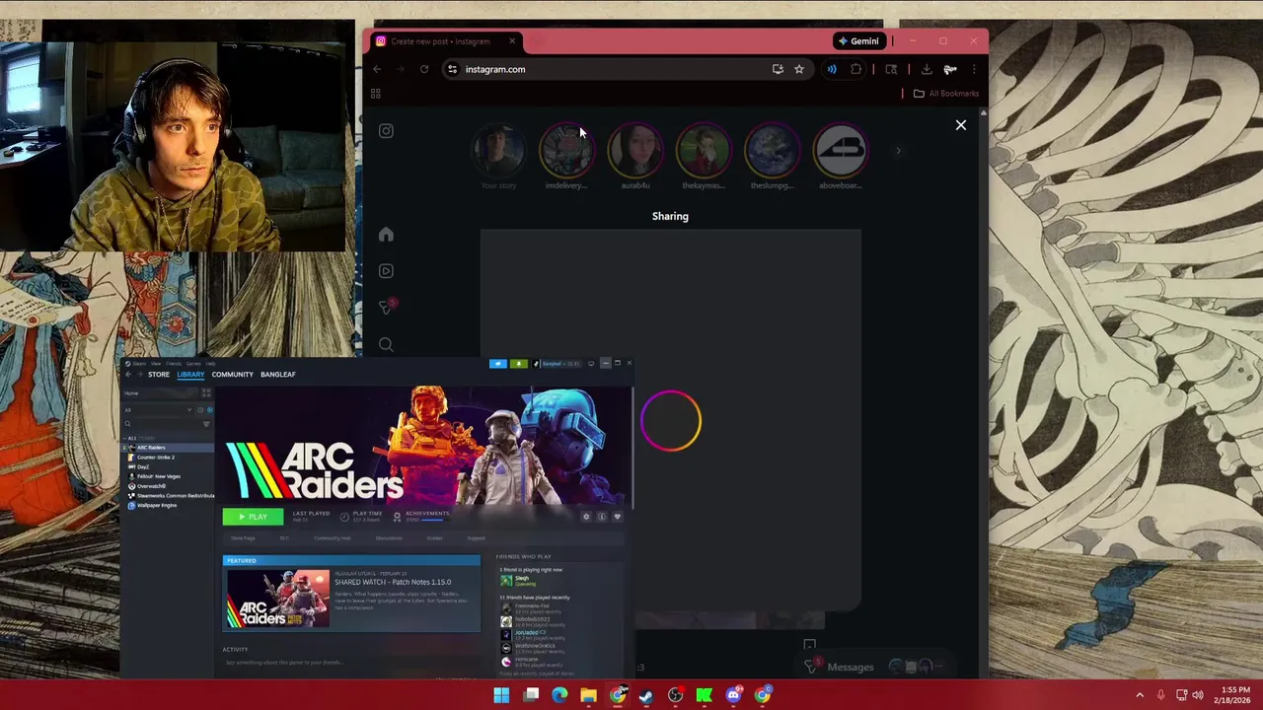Open Steam notifications bell button

pyautogui.click(x=518, y=363)
